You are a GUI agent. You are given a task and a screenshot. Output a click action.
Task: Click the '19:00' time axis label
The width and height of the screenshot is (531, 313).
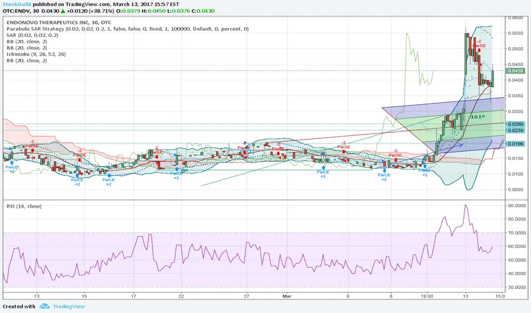tap(427, 296)
